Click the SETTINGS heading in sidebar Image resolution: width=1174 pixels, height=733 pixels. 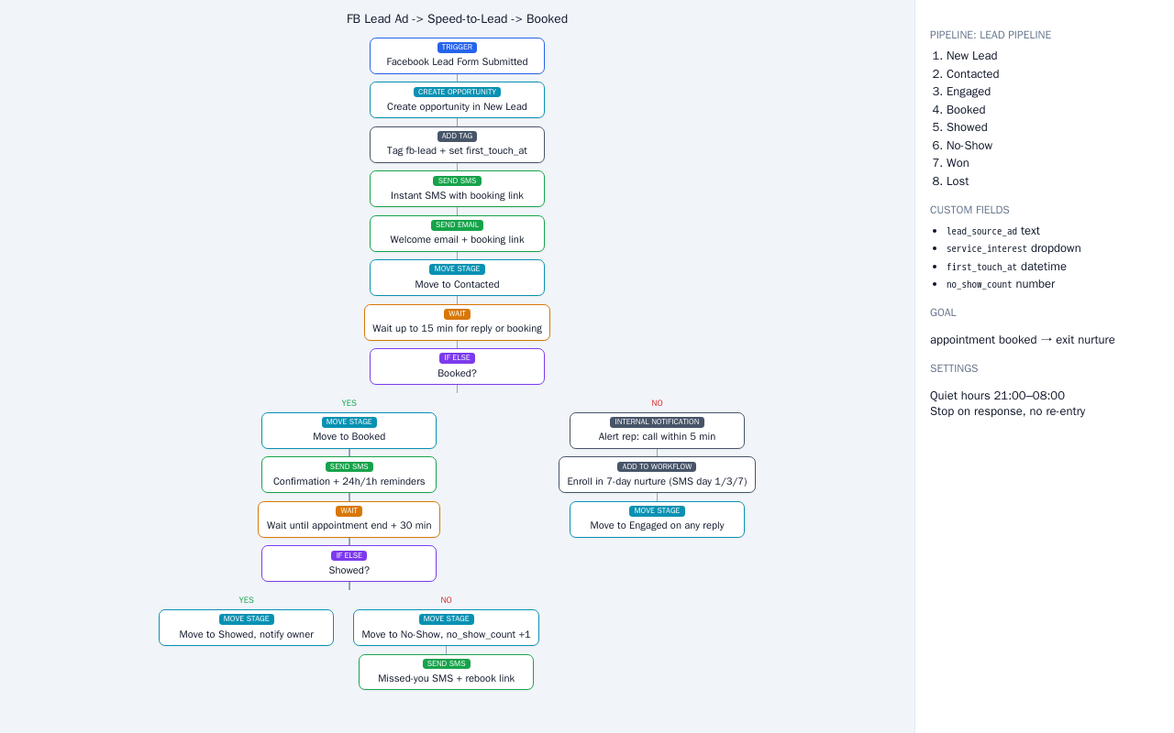click(x=954, y=368)
